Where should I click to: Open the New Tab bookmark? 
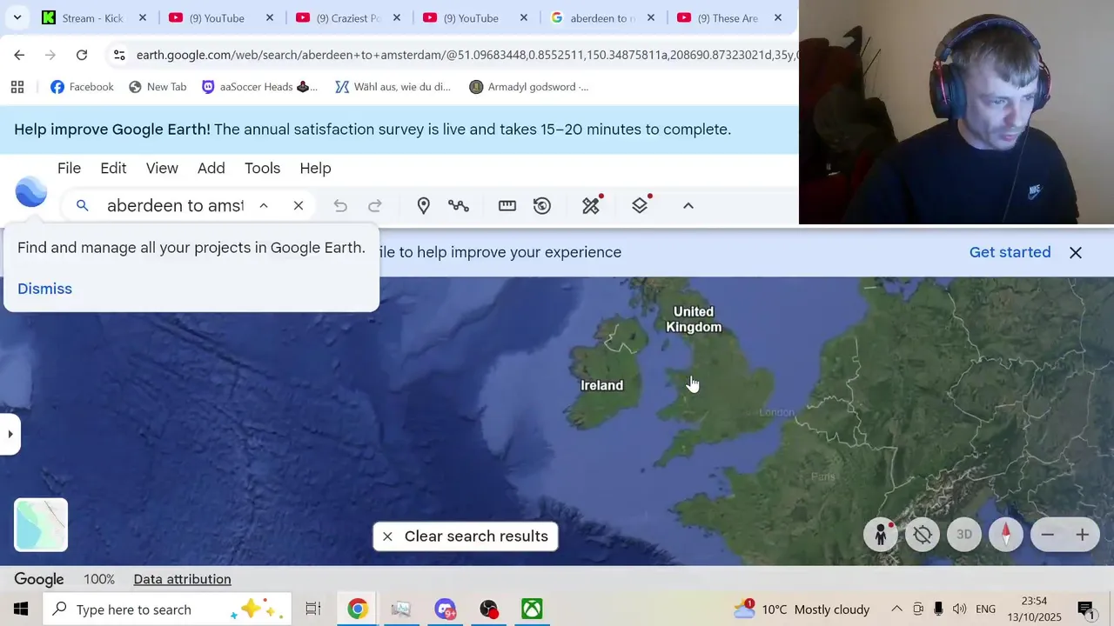tap(158, 87)
